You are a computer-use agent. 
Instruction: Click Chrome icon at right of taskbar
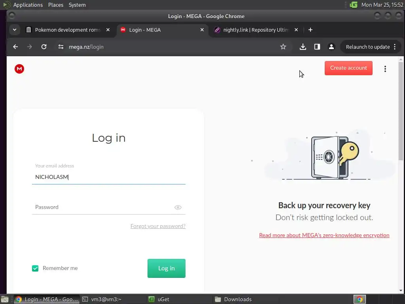click(360, 299)
